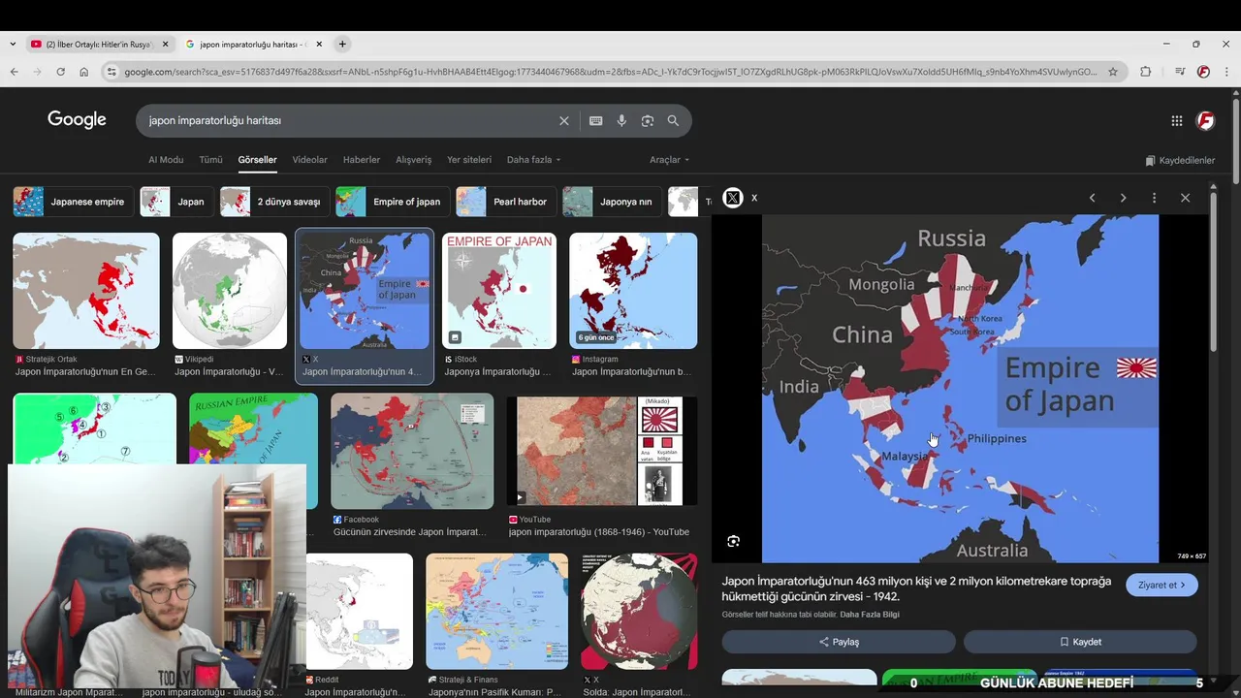Switch to İlber Ortaylı YouTube browser tab
This screenshot has height=698, width=1241.
99,44
